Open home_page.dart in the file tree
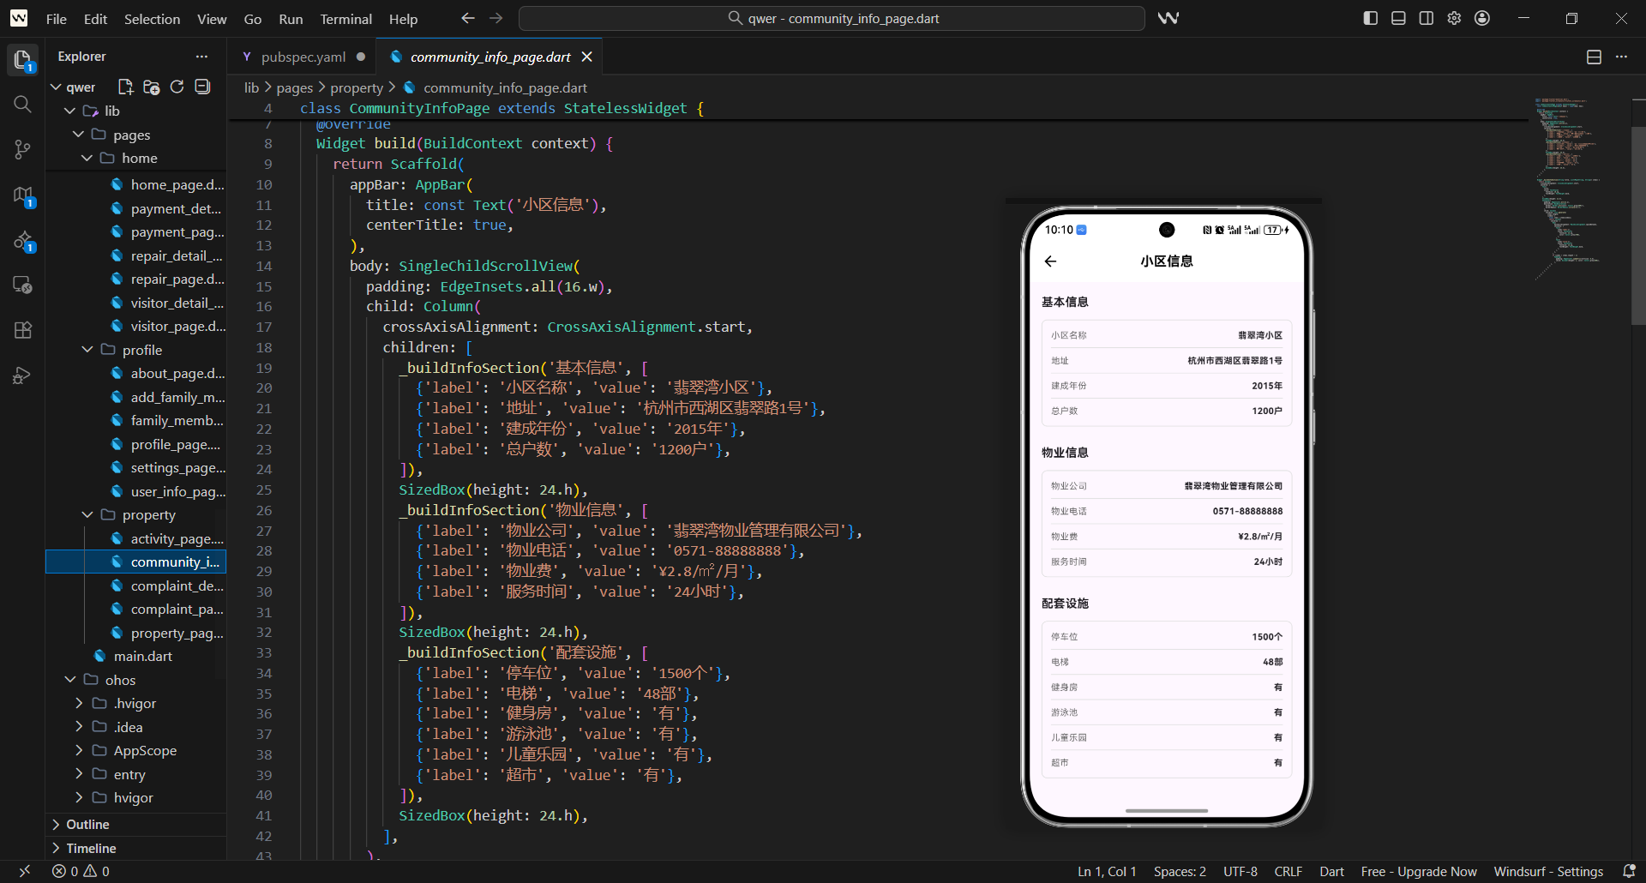The width and height of the screenshot is (1646, 883). point(177,184)
